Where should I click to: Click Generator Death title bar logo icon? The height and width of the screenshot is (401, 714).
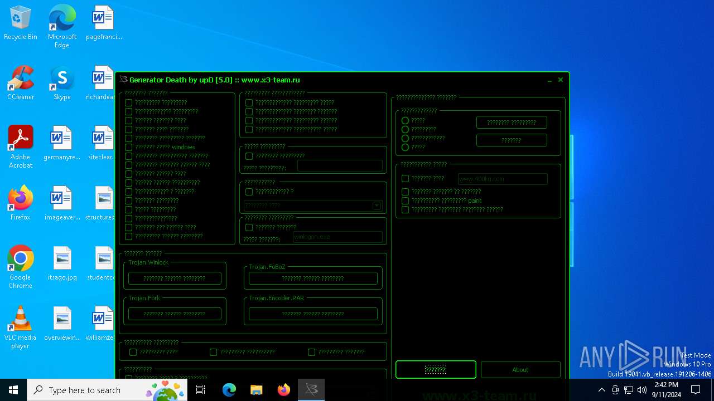(x=123, y=80)
